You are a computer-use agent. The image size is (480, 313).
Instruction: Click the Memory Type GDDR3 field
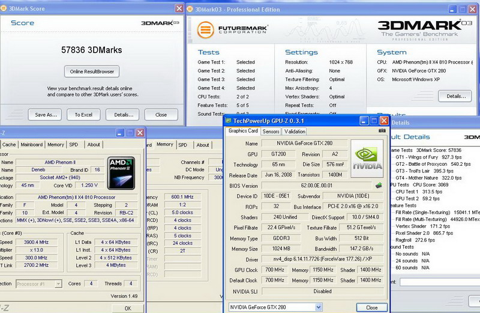pos(281,238)
